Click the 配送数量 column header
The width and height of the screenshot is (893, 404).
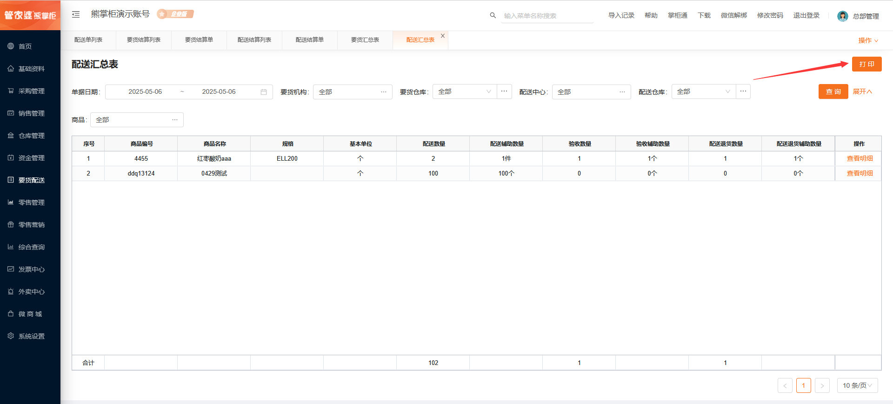click(x=433, y=144)
